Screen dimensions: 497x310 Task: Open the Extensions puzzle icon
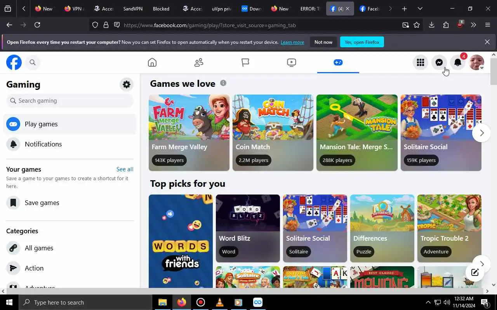coord(446,25)
